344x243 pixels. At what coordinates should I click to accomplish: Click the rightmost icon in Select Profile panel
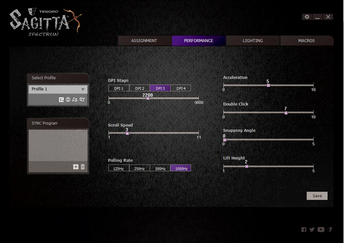(82, 100)
